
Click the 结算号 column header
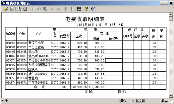tap(11, 34)
